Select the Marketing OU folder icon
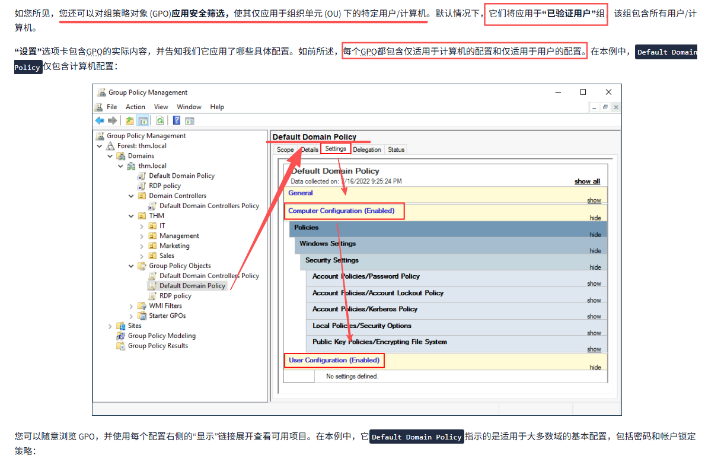The image size is (705, 465). pos(152,246)
